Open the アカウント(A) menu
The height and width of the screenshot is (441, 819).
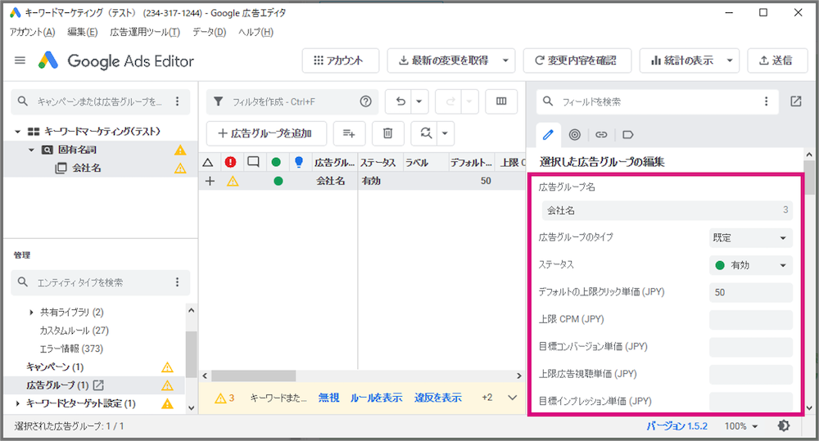(x=33, y=32)
